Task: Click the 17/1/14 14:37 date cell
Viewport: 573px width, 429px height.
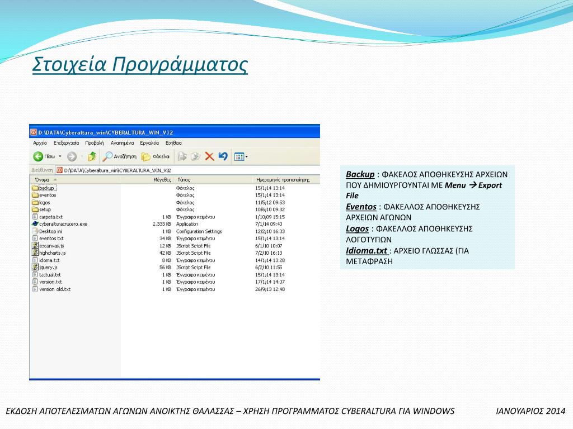Action: [x=270, y=282]
